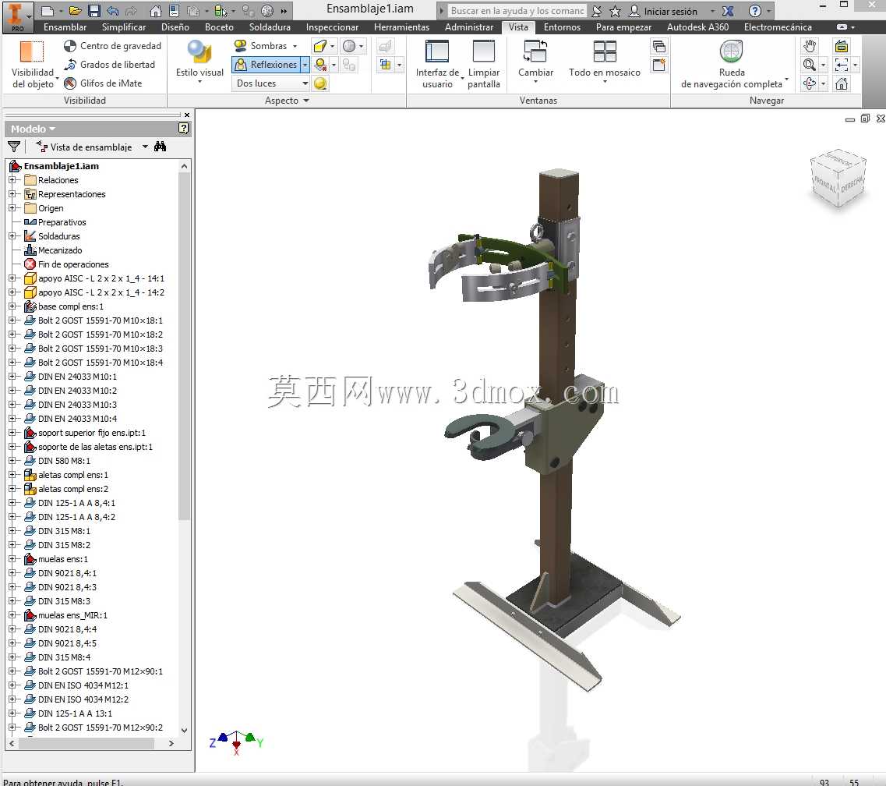Toggle Grados de libertad display

[x=109, y=65]
